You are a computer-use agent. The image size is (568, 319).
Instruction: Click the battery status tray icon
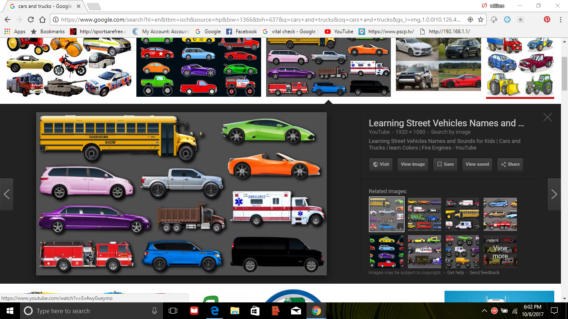point(505,311)
